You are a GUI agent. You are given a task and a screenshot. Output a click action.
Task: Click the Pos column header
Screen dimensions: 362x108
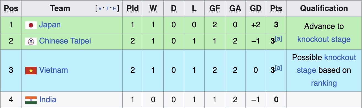pyautogui.click(x=11, y=9)
